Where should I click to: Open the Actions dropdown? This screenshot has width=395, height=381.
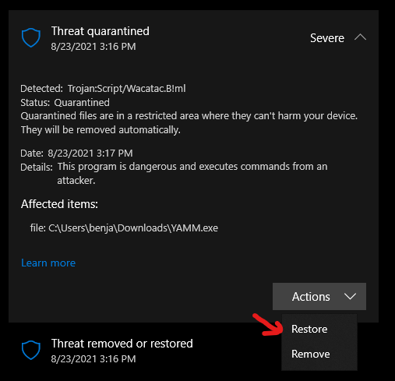pyautogui.click(x=319, y=296)
